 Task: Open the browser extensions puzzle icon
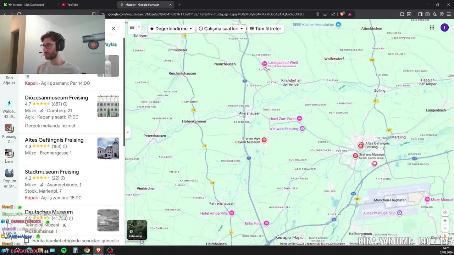tap(402, 14)
